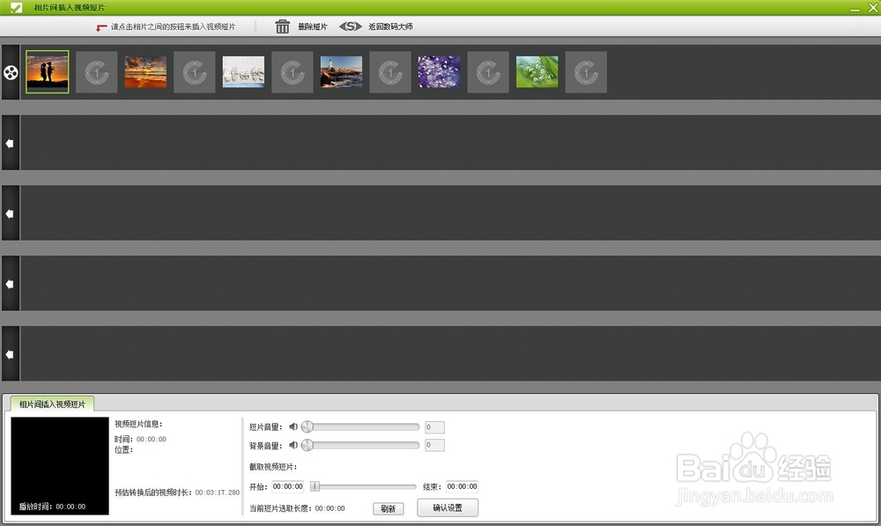Click the insert clip button after purple flowers photo
This screenshot has height=526, width=881.
[488, 72]
